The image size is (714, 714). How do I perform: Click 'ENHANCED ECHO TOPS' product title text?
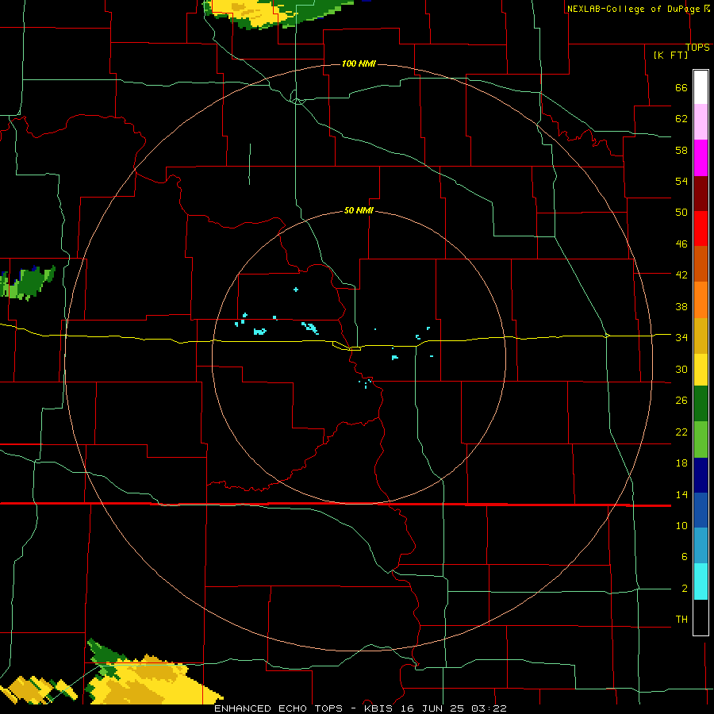278,708
